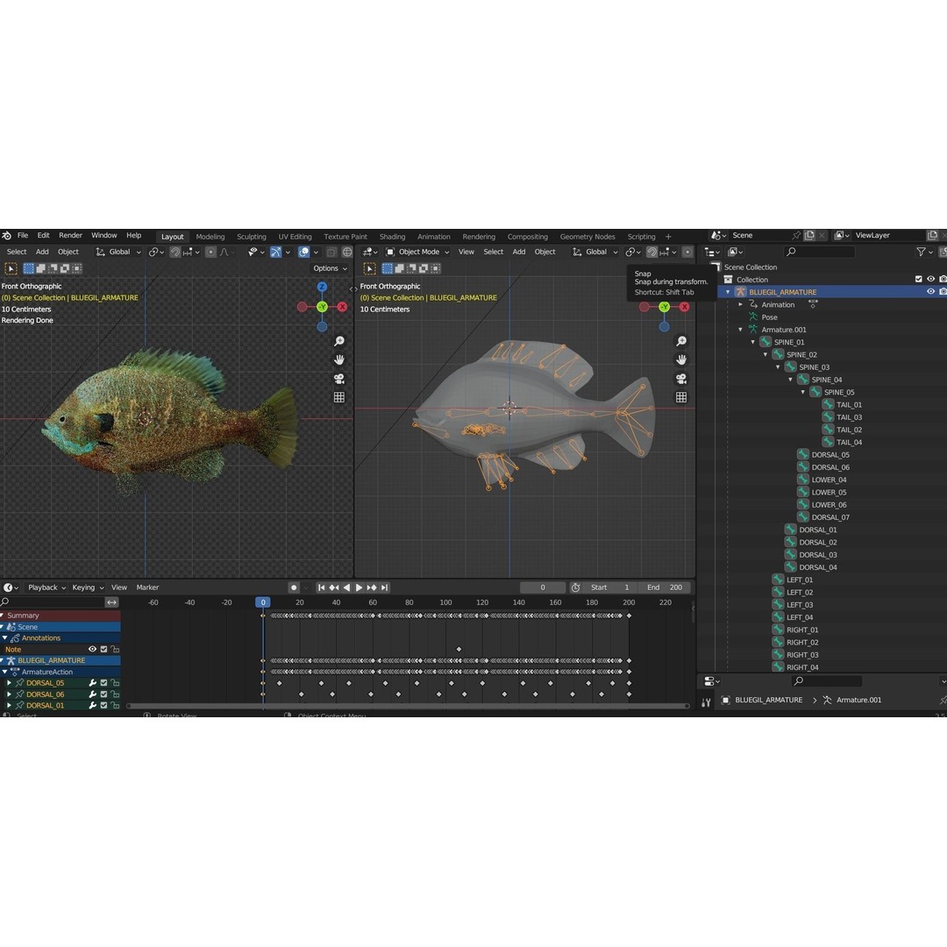Click the Z axis gizmo in left viewport

point(322,287)
